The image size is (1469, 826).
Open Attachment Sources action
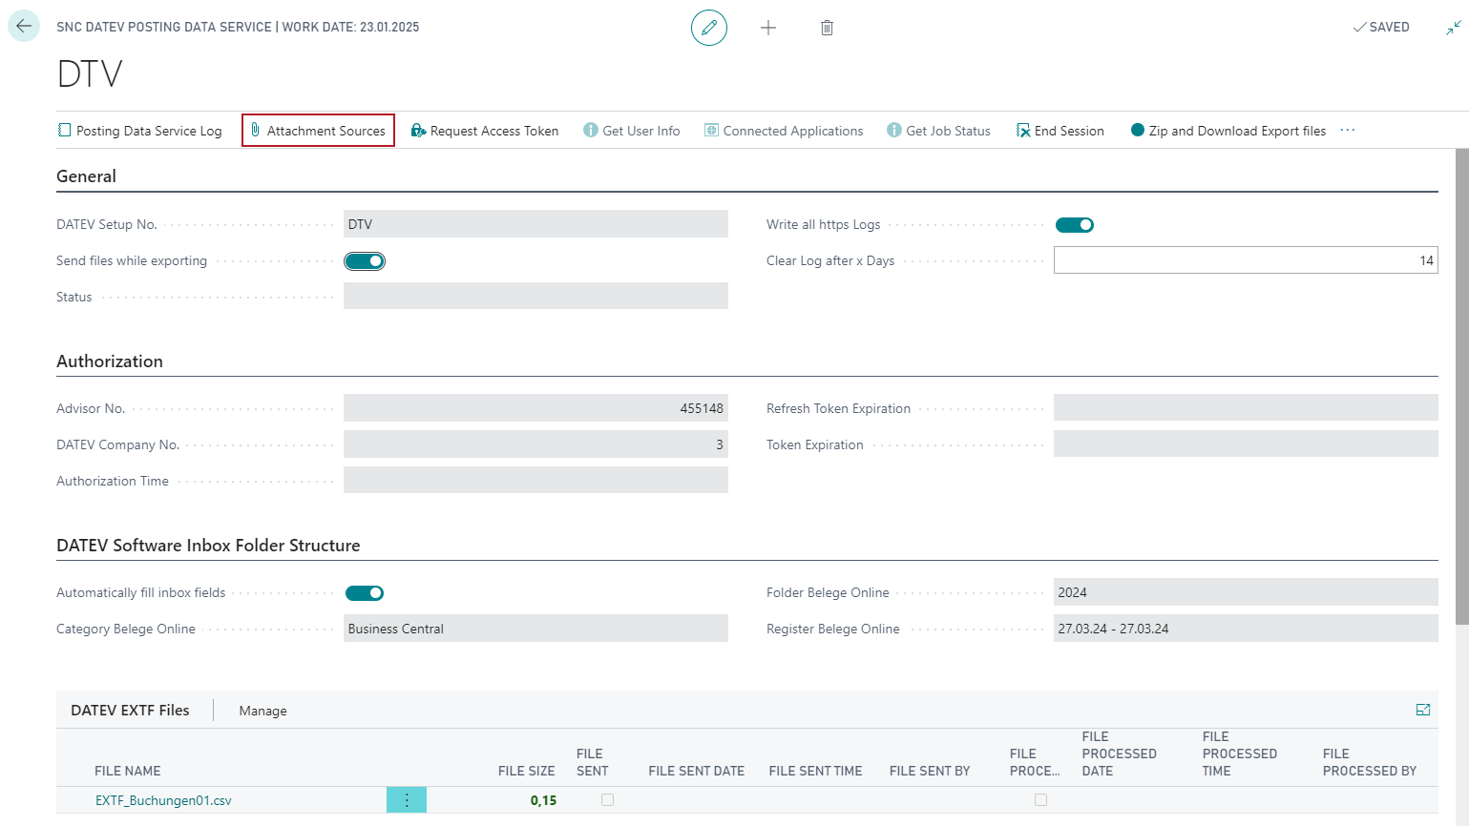click(318, 131)
